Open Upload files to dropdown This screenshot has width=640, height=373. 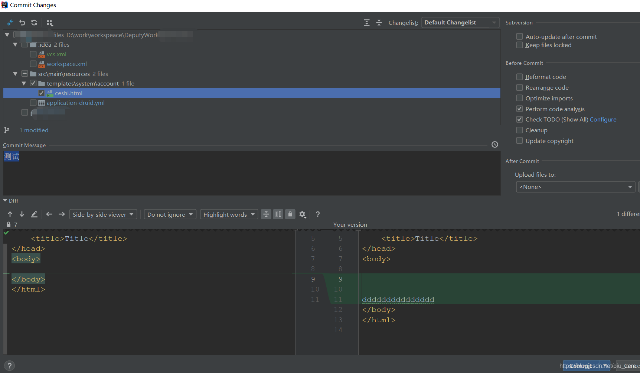pos(575,187)
